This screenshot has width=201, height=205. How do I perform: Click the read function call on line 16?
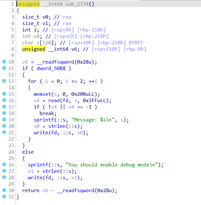(54, 101)
